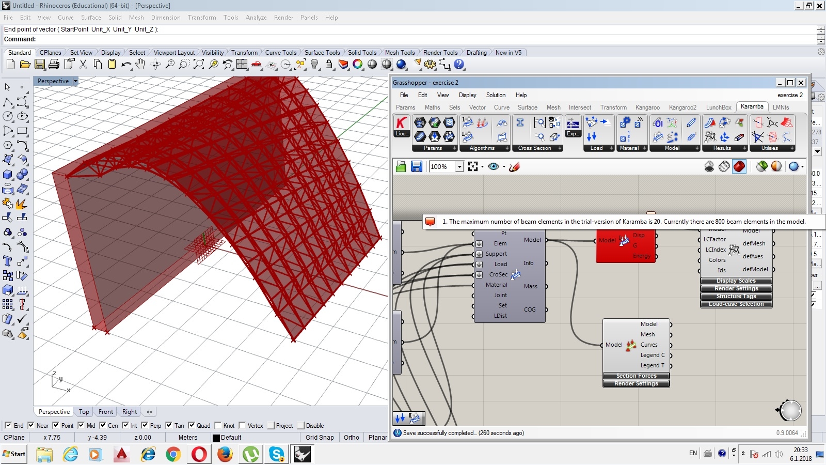Click the red car icon
826x465 pixels.
coord(257,65)
